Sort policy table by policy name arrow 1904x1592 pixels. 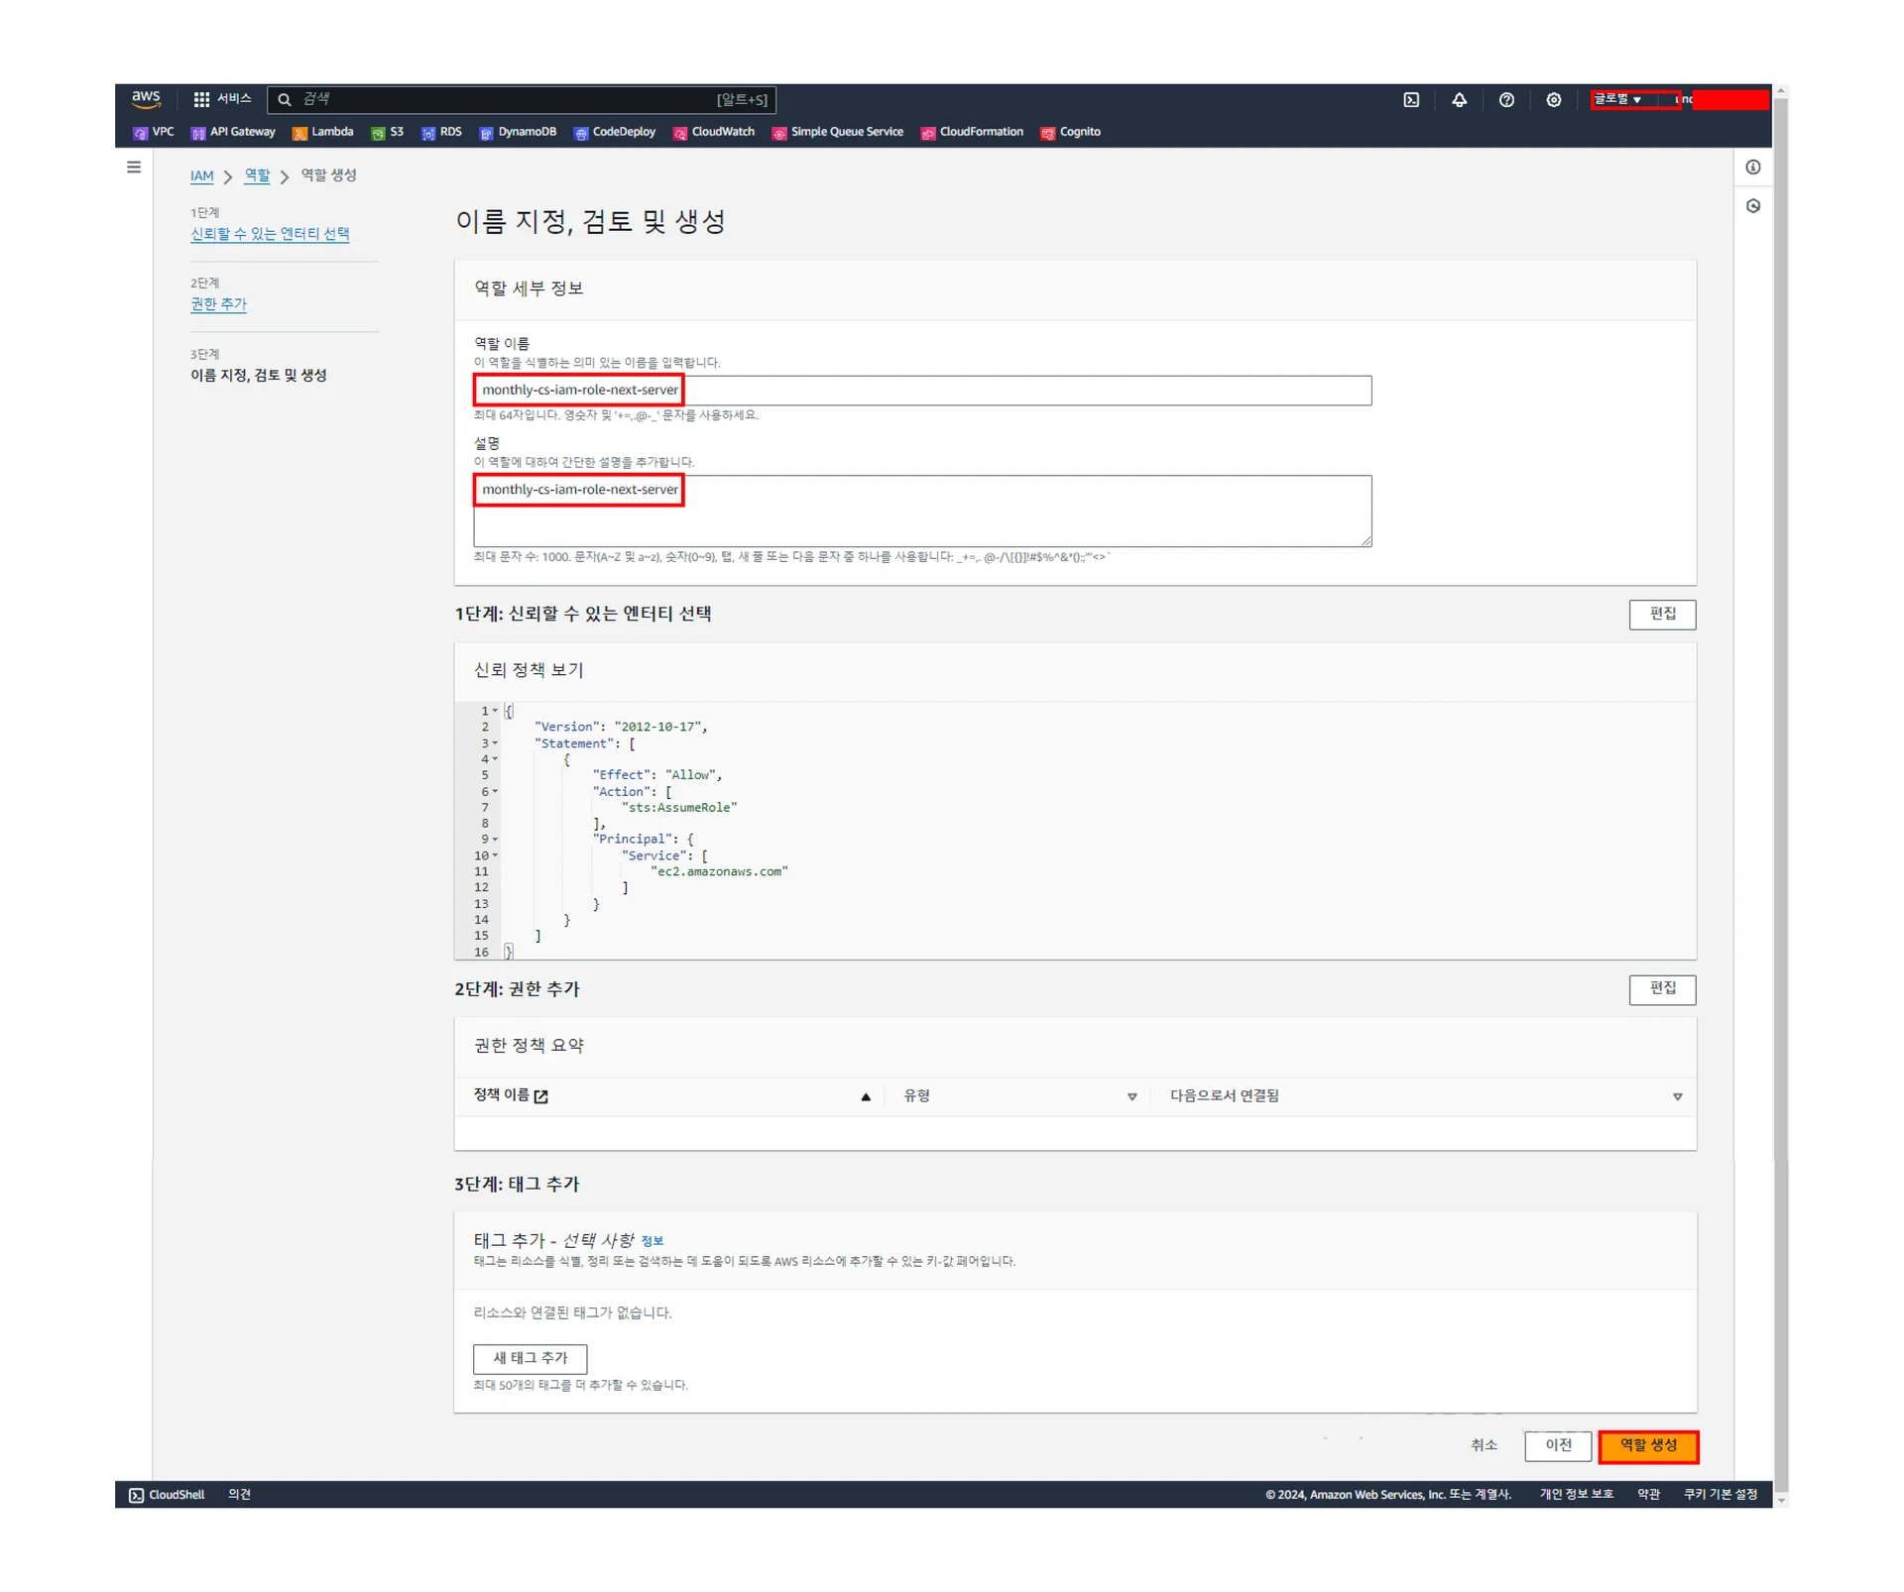click(x=866, y=1096)
